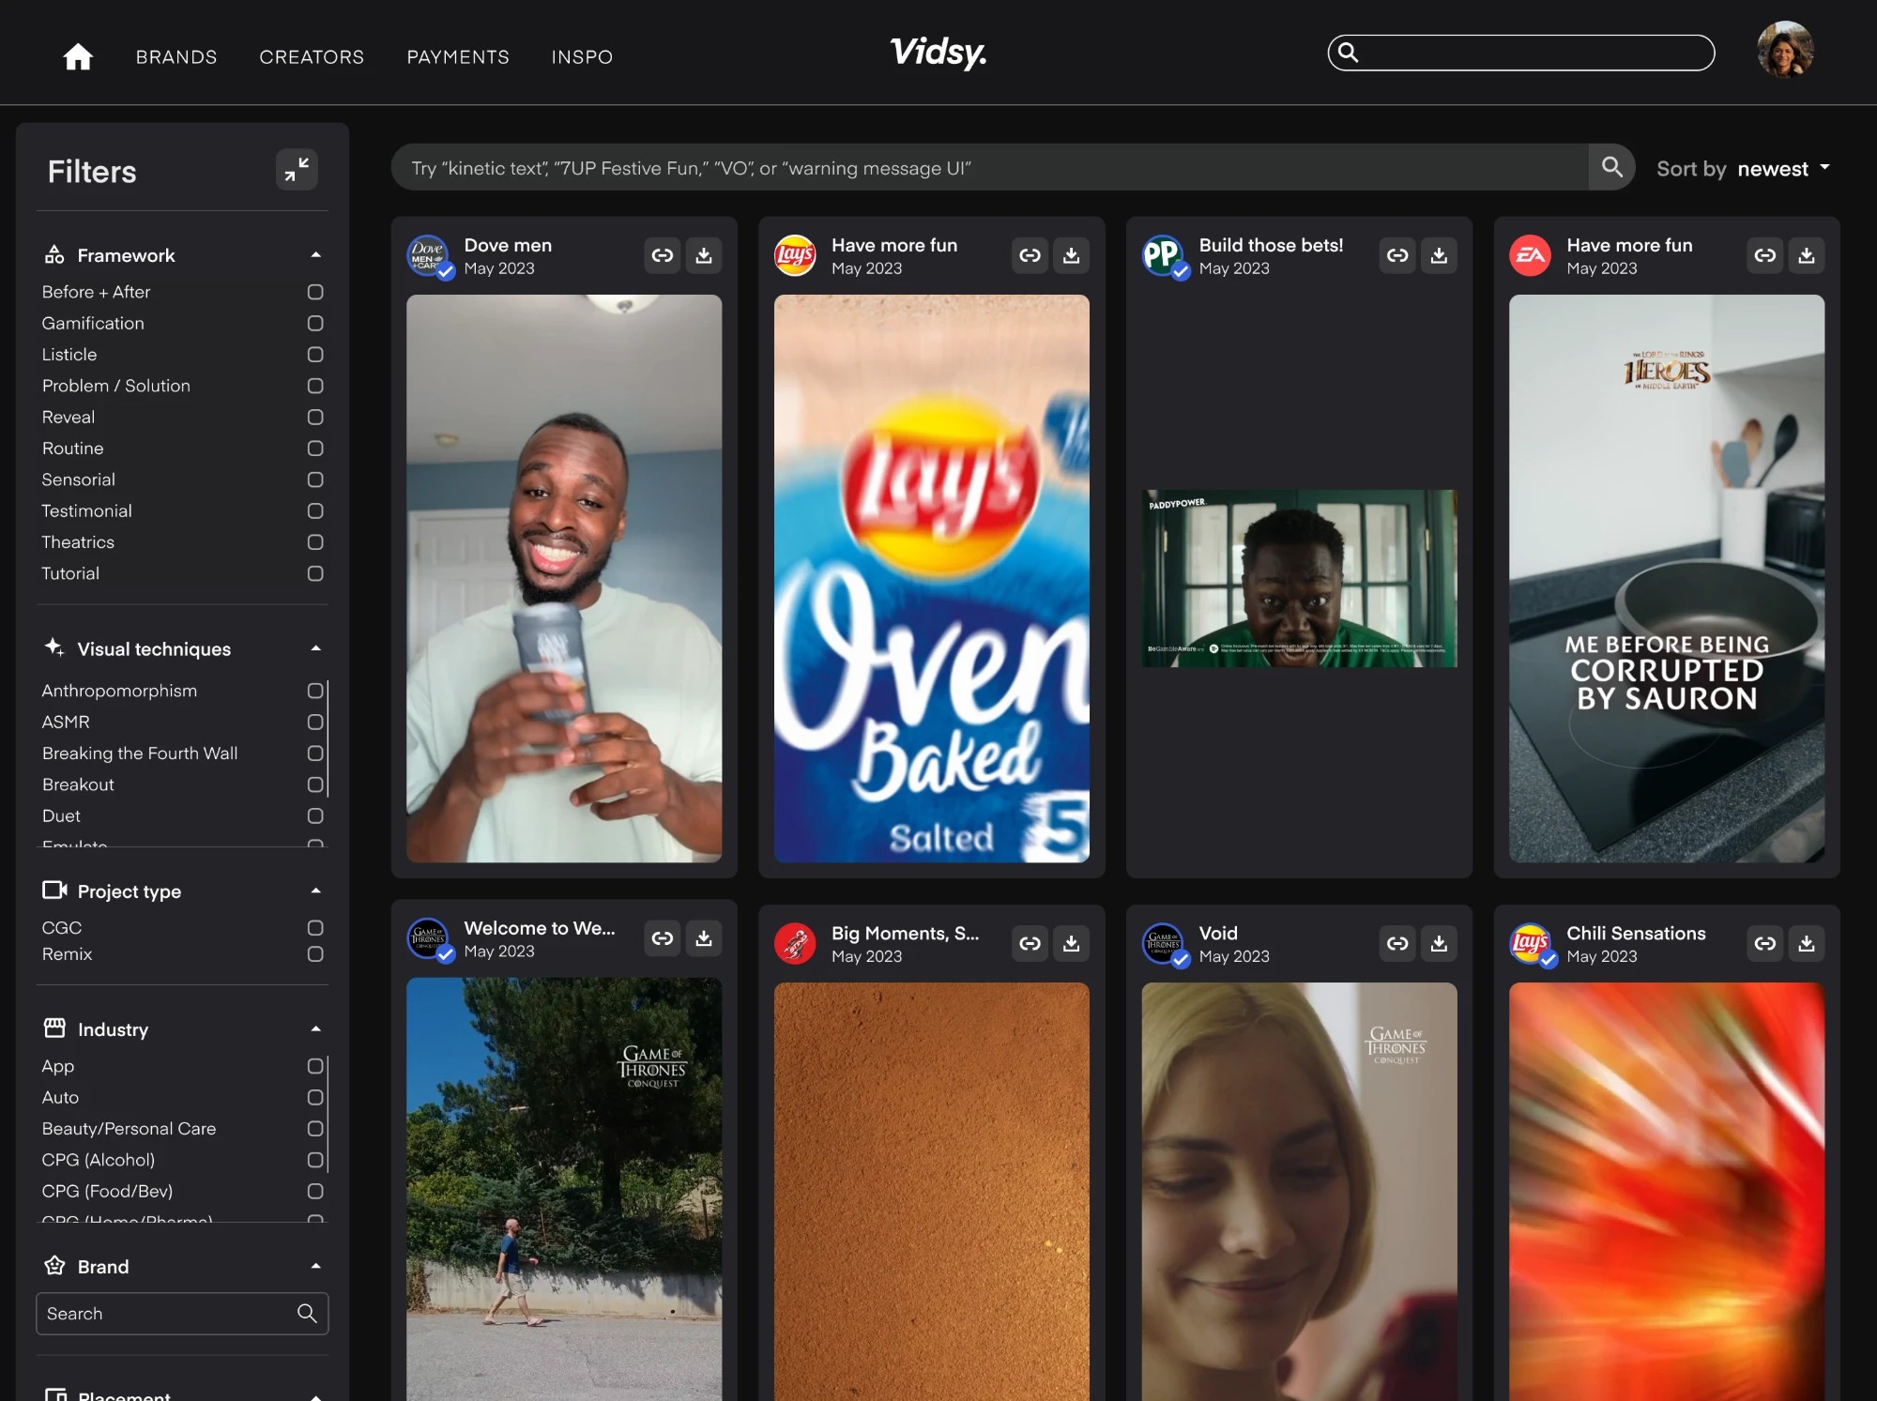Collapse the Project type section
Viewport: 1877px width, 1401px height.
click(x=316, y=891)
